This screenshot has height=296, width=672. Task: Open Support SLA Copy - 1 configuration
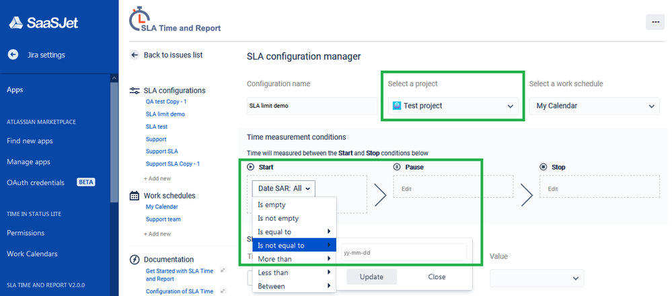[x=173, y=163]
